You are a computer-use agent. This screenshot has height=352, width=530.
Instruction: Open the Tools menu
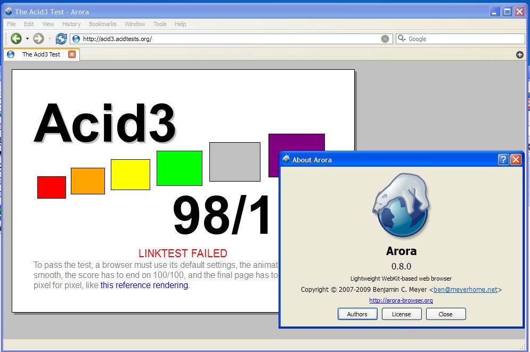tap(160, 24)
